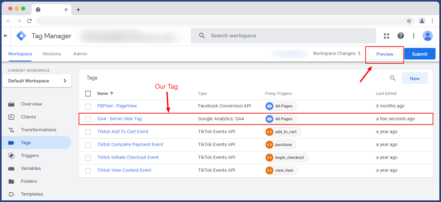This screenshot has height=202, width=441.
Task: Click the Preview button
Action: coord(385,54)
